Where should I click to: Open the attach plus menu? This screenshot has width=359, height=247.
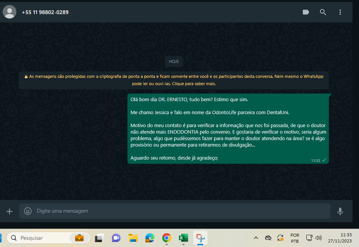tap(10, 211)
